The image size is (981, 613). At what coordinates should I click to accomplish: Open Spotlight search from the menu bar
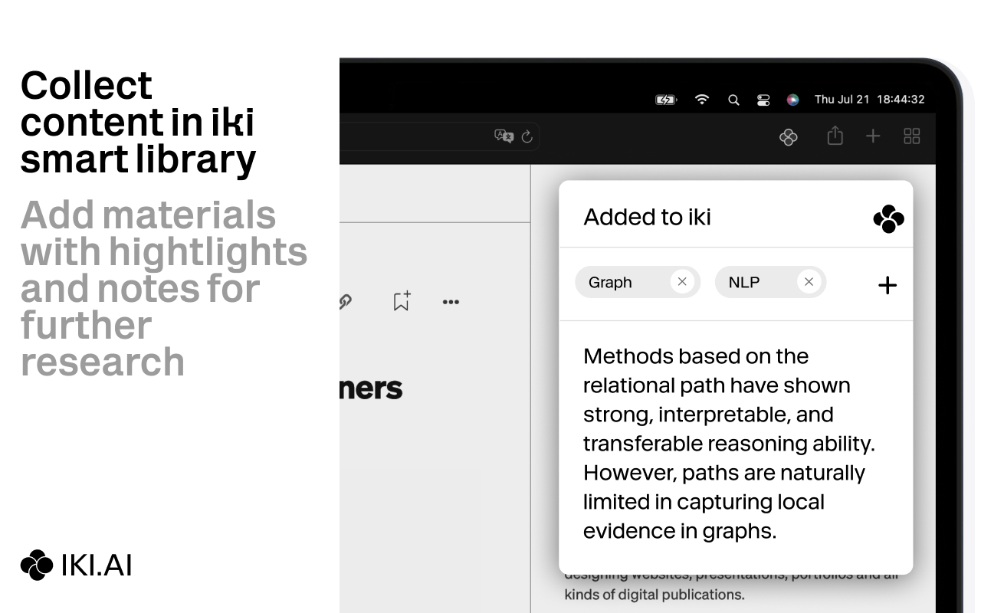coord(733,100)
